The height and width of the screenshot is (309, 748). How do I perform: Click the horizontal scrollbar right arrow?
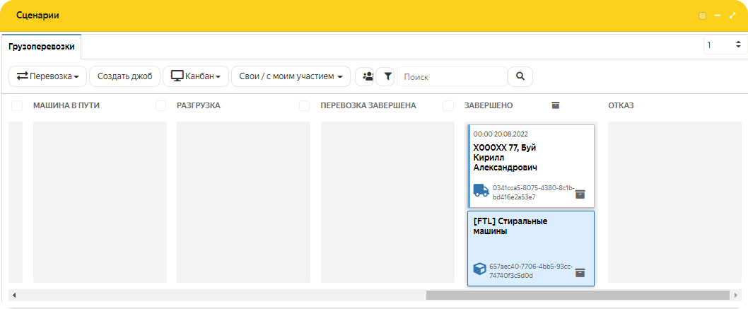click(x=735, y=295)
